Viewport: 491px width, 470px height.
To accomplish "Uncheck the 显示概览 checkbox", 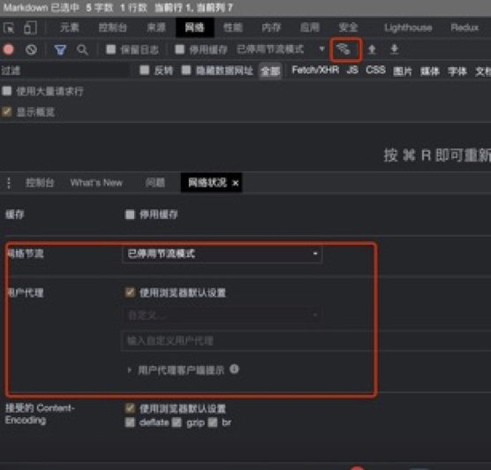I will point(7,112).
